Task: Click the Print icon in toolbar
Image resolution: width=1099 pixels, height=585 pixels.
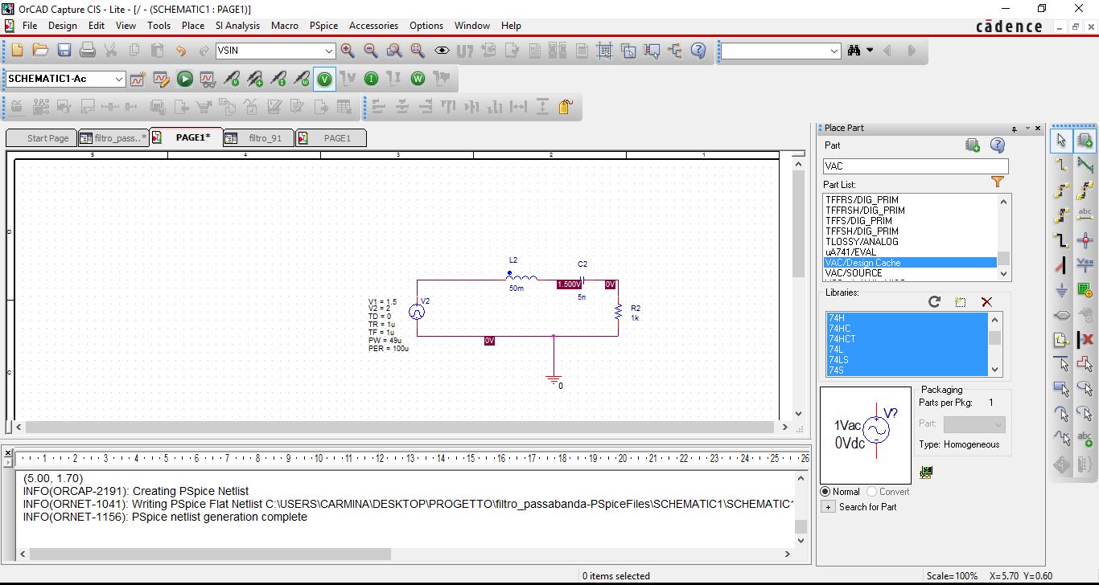Action: click(87, 51)
